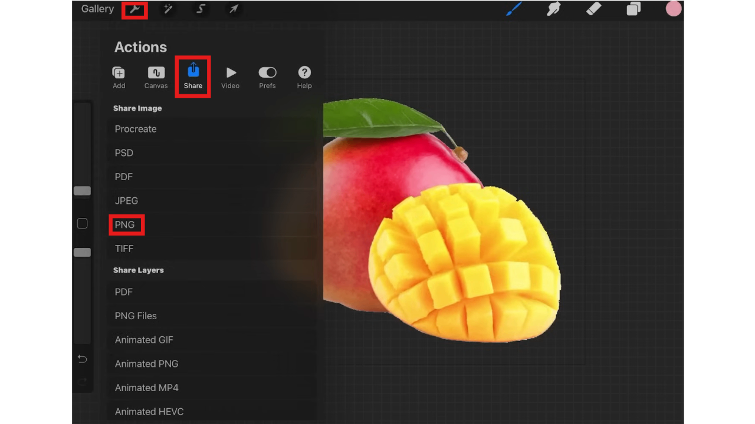755x424 pixels.
Task: Return to the Gallery
Action: coord(97,9)
